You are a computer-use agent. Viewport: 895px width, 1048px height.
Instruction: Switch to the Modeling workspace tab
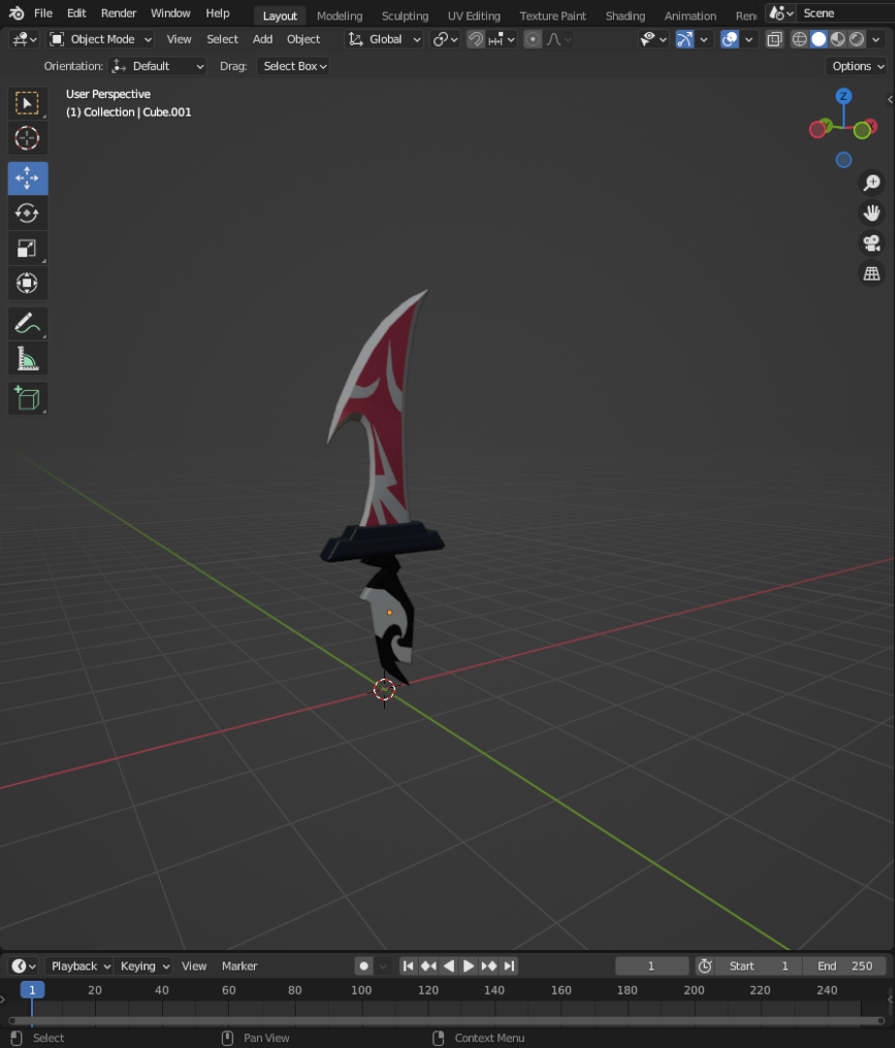339,16
